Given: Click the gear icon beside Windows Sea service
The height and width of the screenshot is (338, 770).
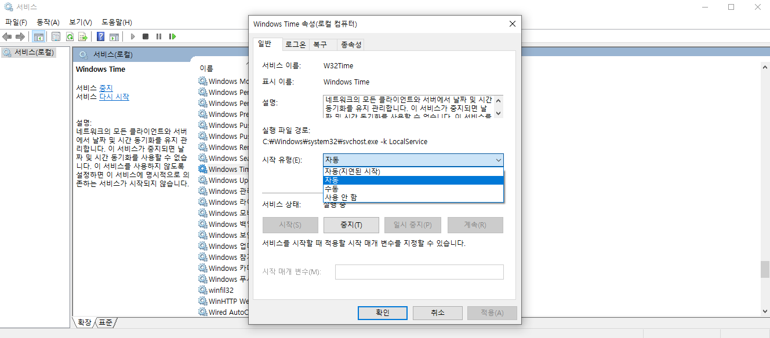Looking at the screenshot, I should click(203, 158).
